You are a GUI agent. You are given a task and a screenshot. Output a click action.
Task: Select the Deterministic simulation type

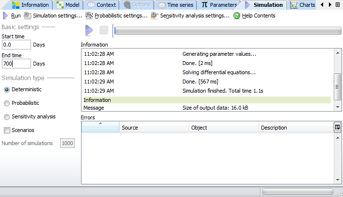click(x=7, y=90)
